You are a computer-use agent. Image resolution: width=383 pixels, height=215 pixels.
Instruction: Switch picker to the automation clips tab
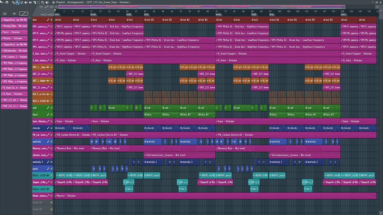pyautogui.click(x=24, y=13)
